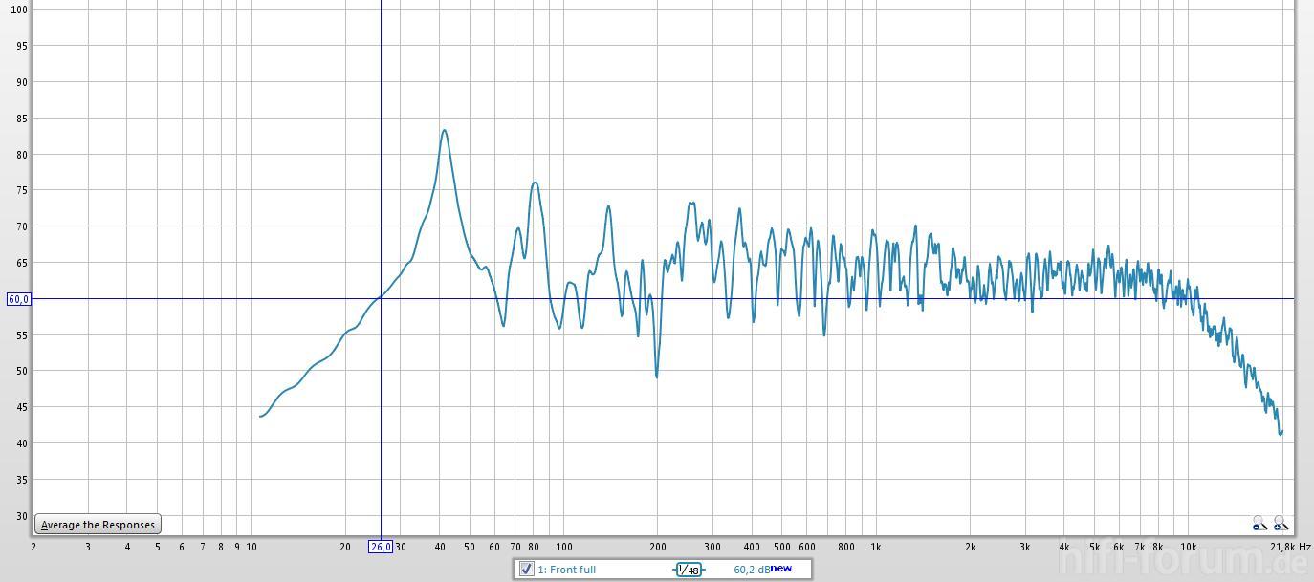Click the 21,8k Hz axis label
1314x582 pixels.
coord(1290,547)
